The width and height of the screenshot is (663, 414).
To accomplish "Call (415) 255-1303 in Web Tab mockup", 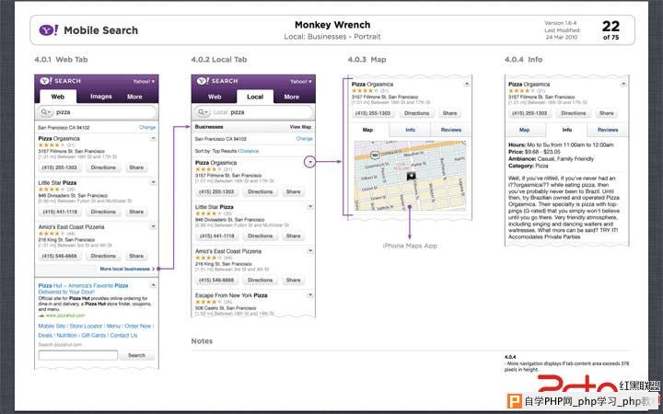I will (60, 167).
